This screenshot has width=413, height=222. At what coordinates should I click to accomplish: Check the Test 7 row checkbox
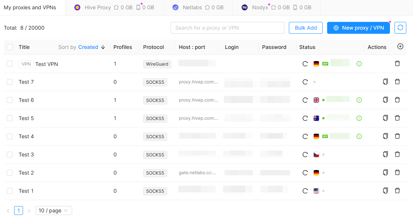[x=10, y=82]
